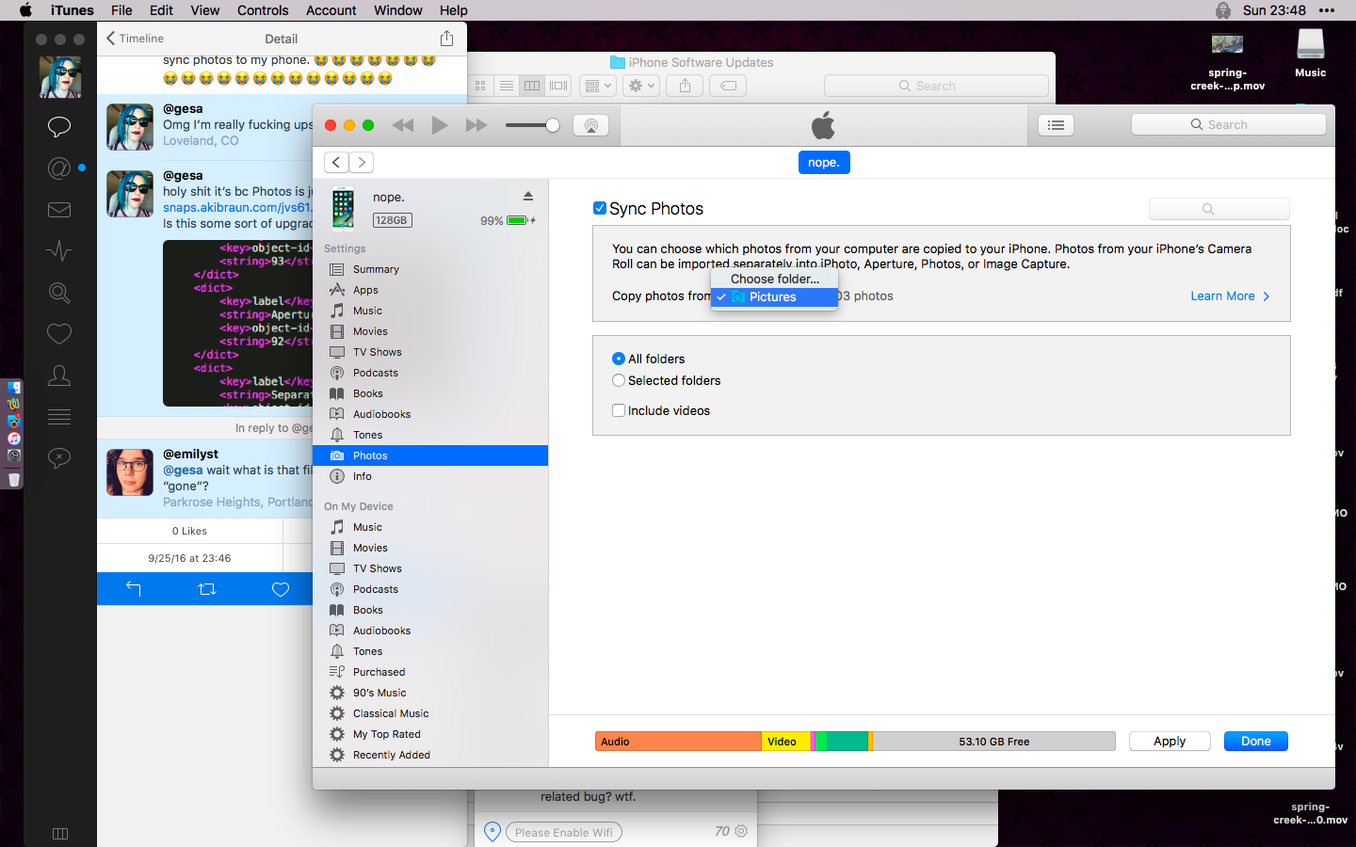Start playback with the play button
1356x847 pixels.
coord(439,125)
